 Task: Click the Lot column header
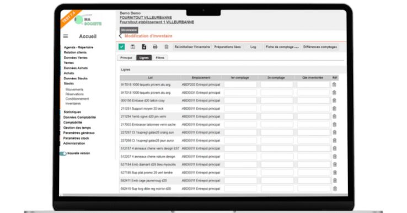point(150,78)
